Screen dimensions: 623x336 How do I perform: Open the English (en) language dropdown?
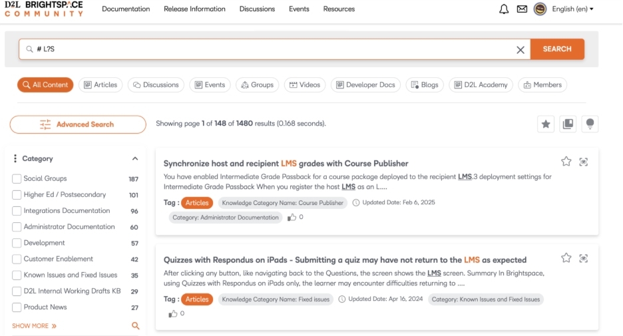[x=572, y=9]
